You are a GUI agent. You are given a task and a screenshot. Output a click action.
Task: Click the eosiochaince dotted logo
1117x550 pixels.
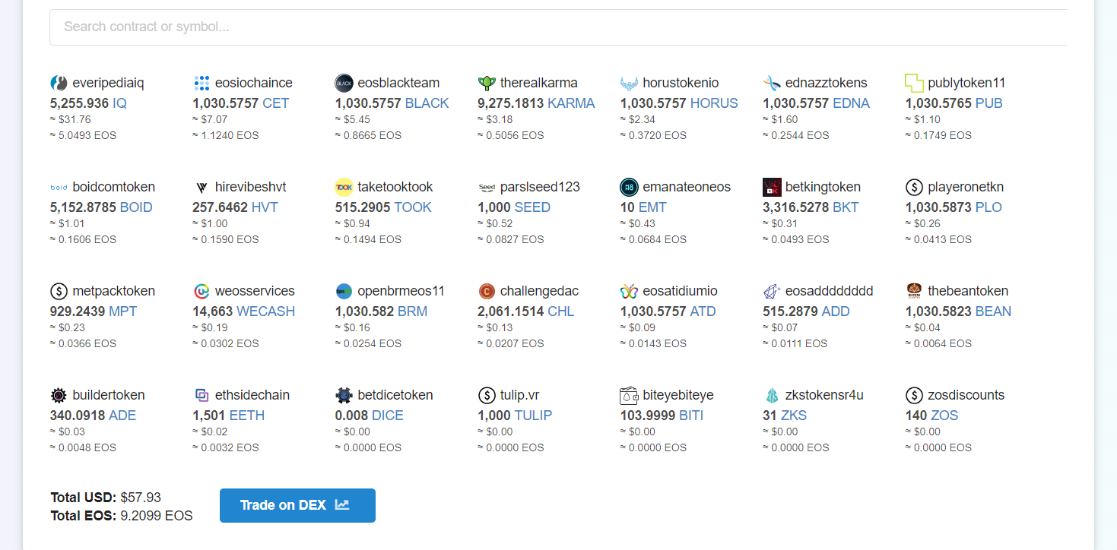pos(202,83)
